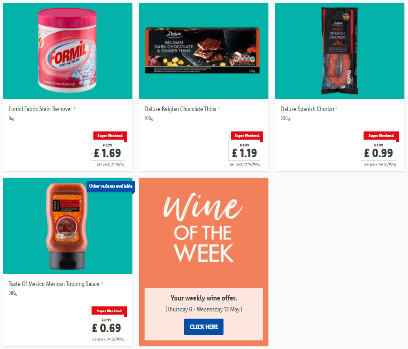Image resolution: width=408 pixels, height=349 pixels.
Task: Open the Wine of the Week banner
Action: 204,262
